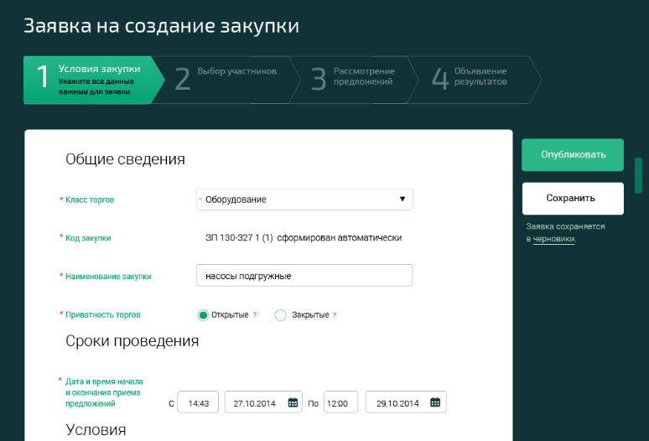Go to step 2 Выбор участников

(x=226, y=80)
